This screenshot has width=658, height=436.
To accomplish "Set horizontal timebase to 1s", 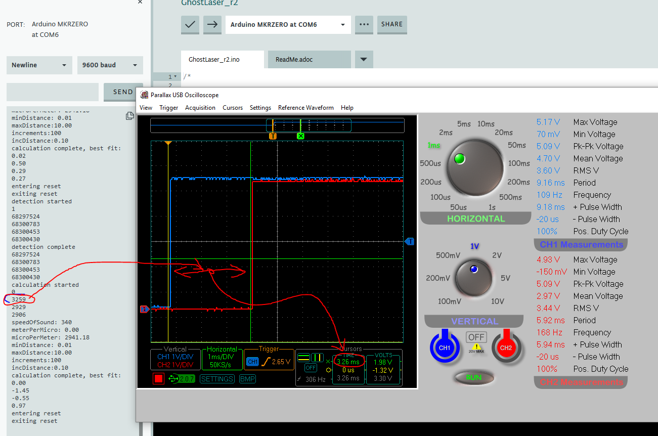I will pos(492,207).
